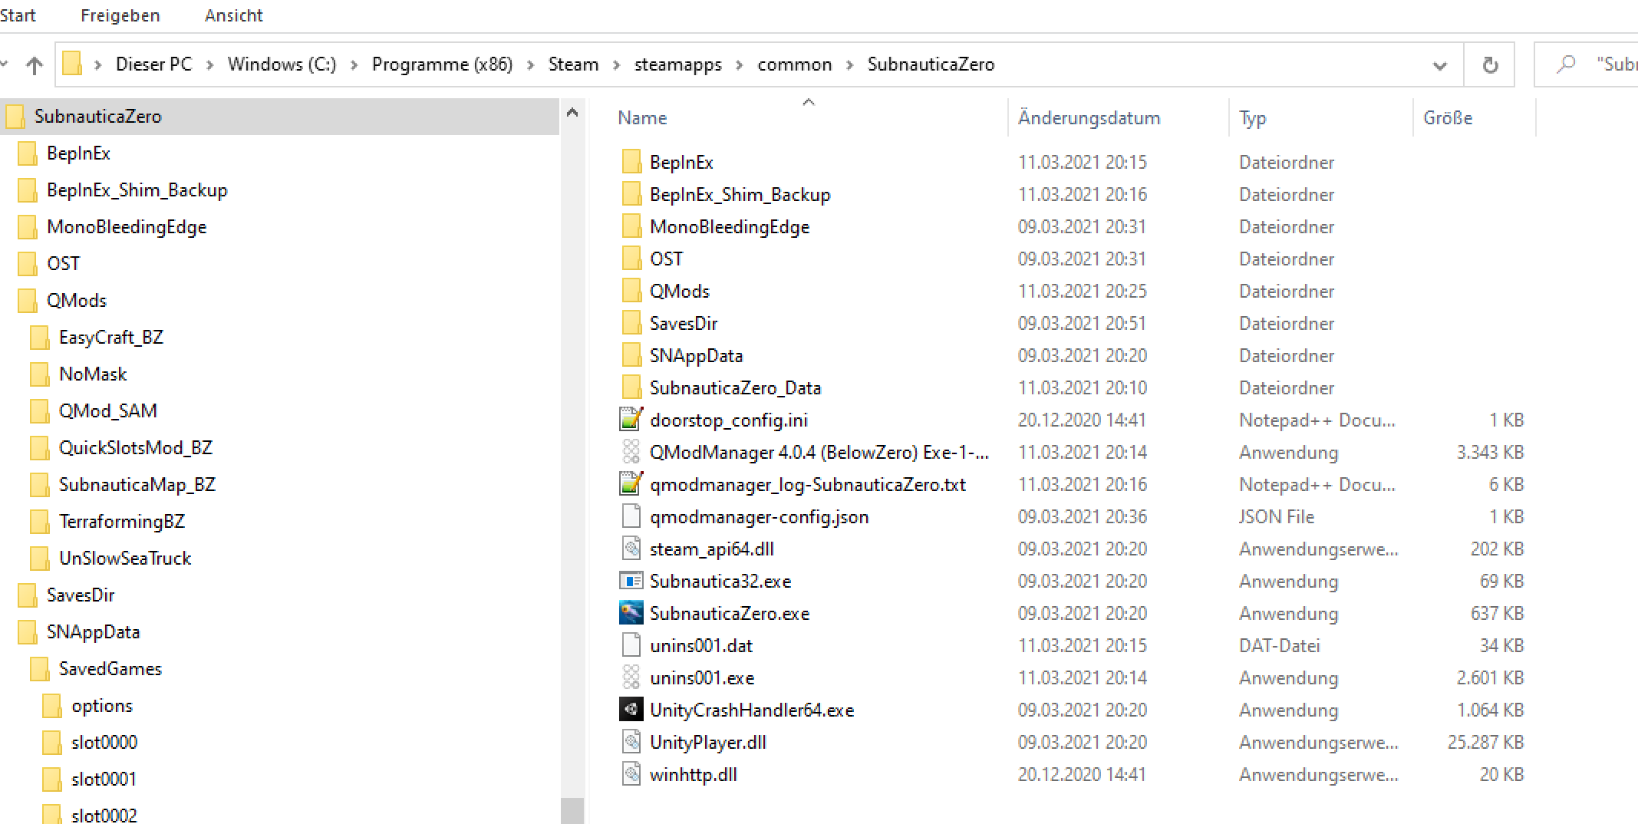Navigate up one level with the up arrow

click(35, 64)
